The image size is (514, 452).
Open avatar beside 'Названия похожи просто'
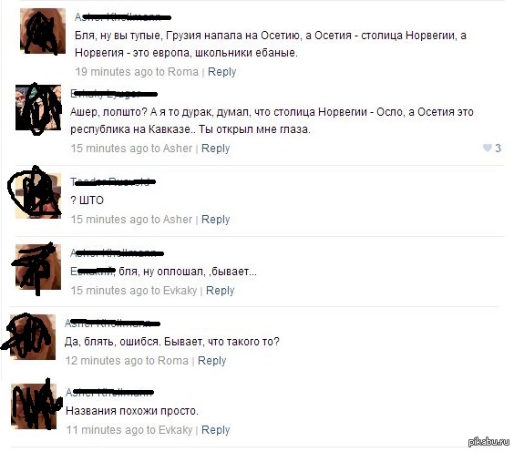(34, 406)
